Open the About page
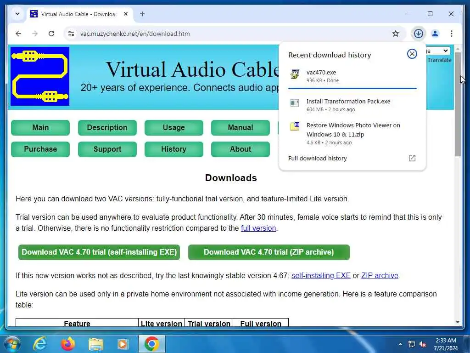 click(241, 149)
